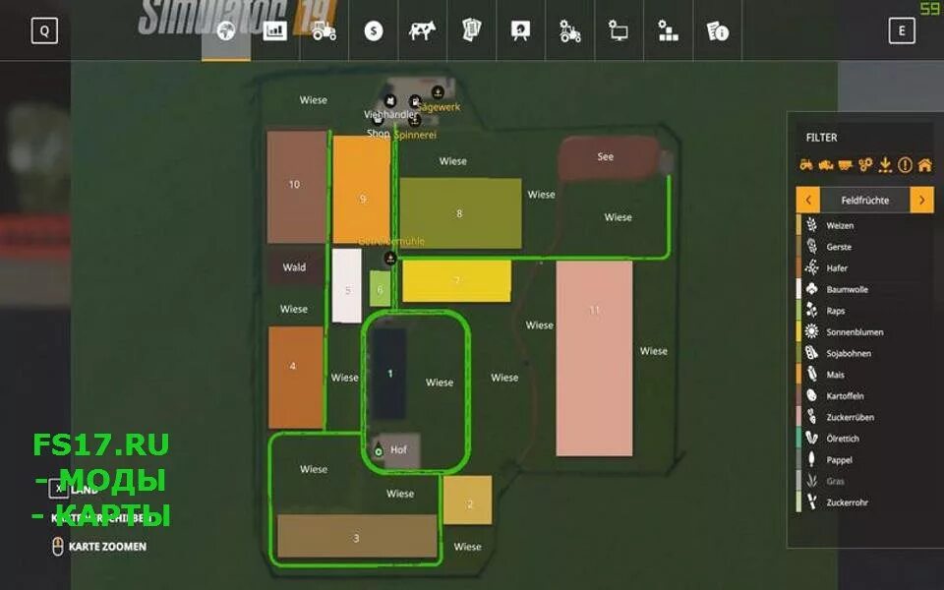The height and width of the screenshot is (590, 944).
Task: Toggle Zuckerrohr crop in filter list
Action: tap(865, 502)
